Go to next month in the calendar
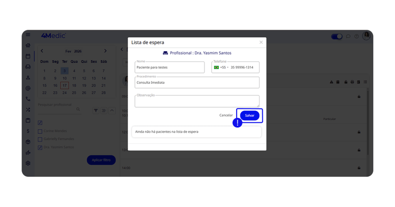Screen dimensions: 395x207 [x=105, y=51]
